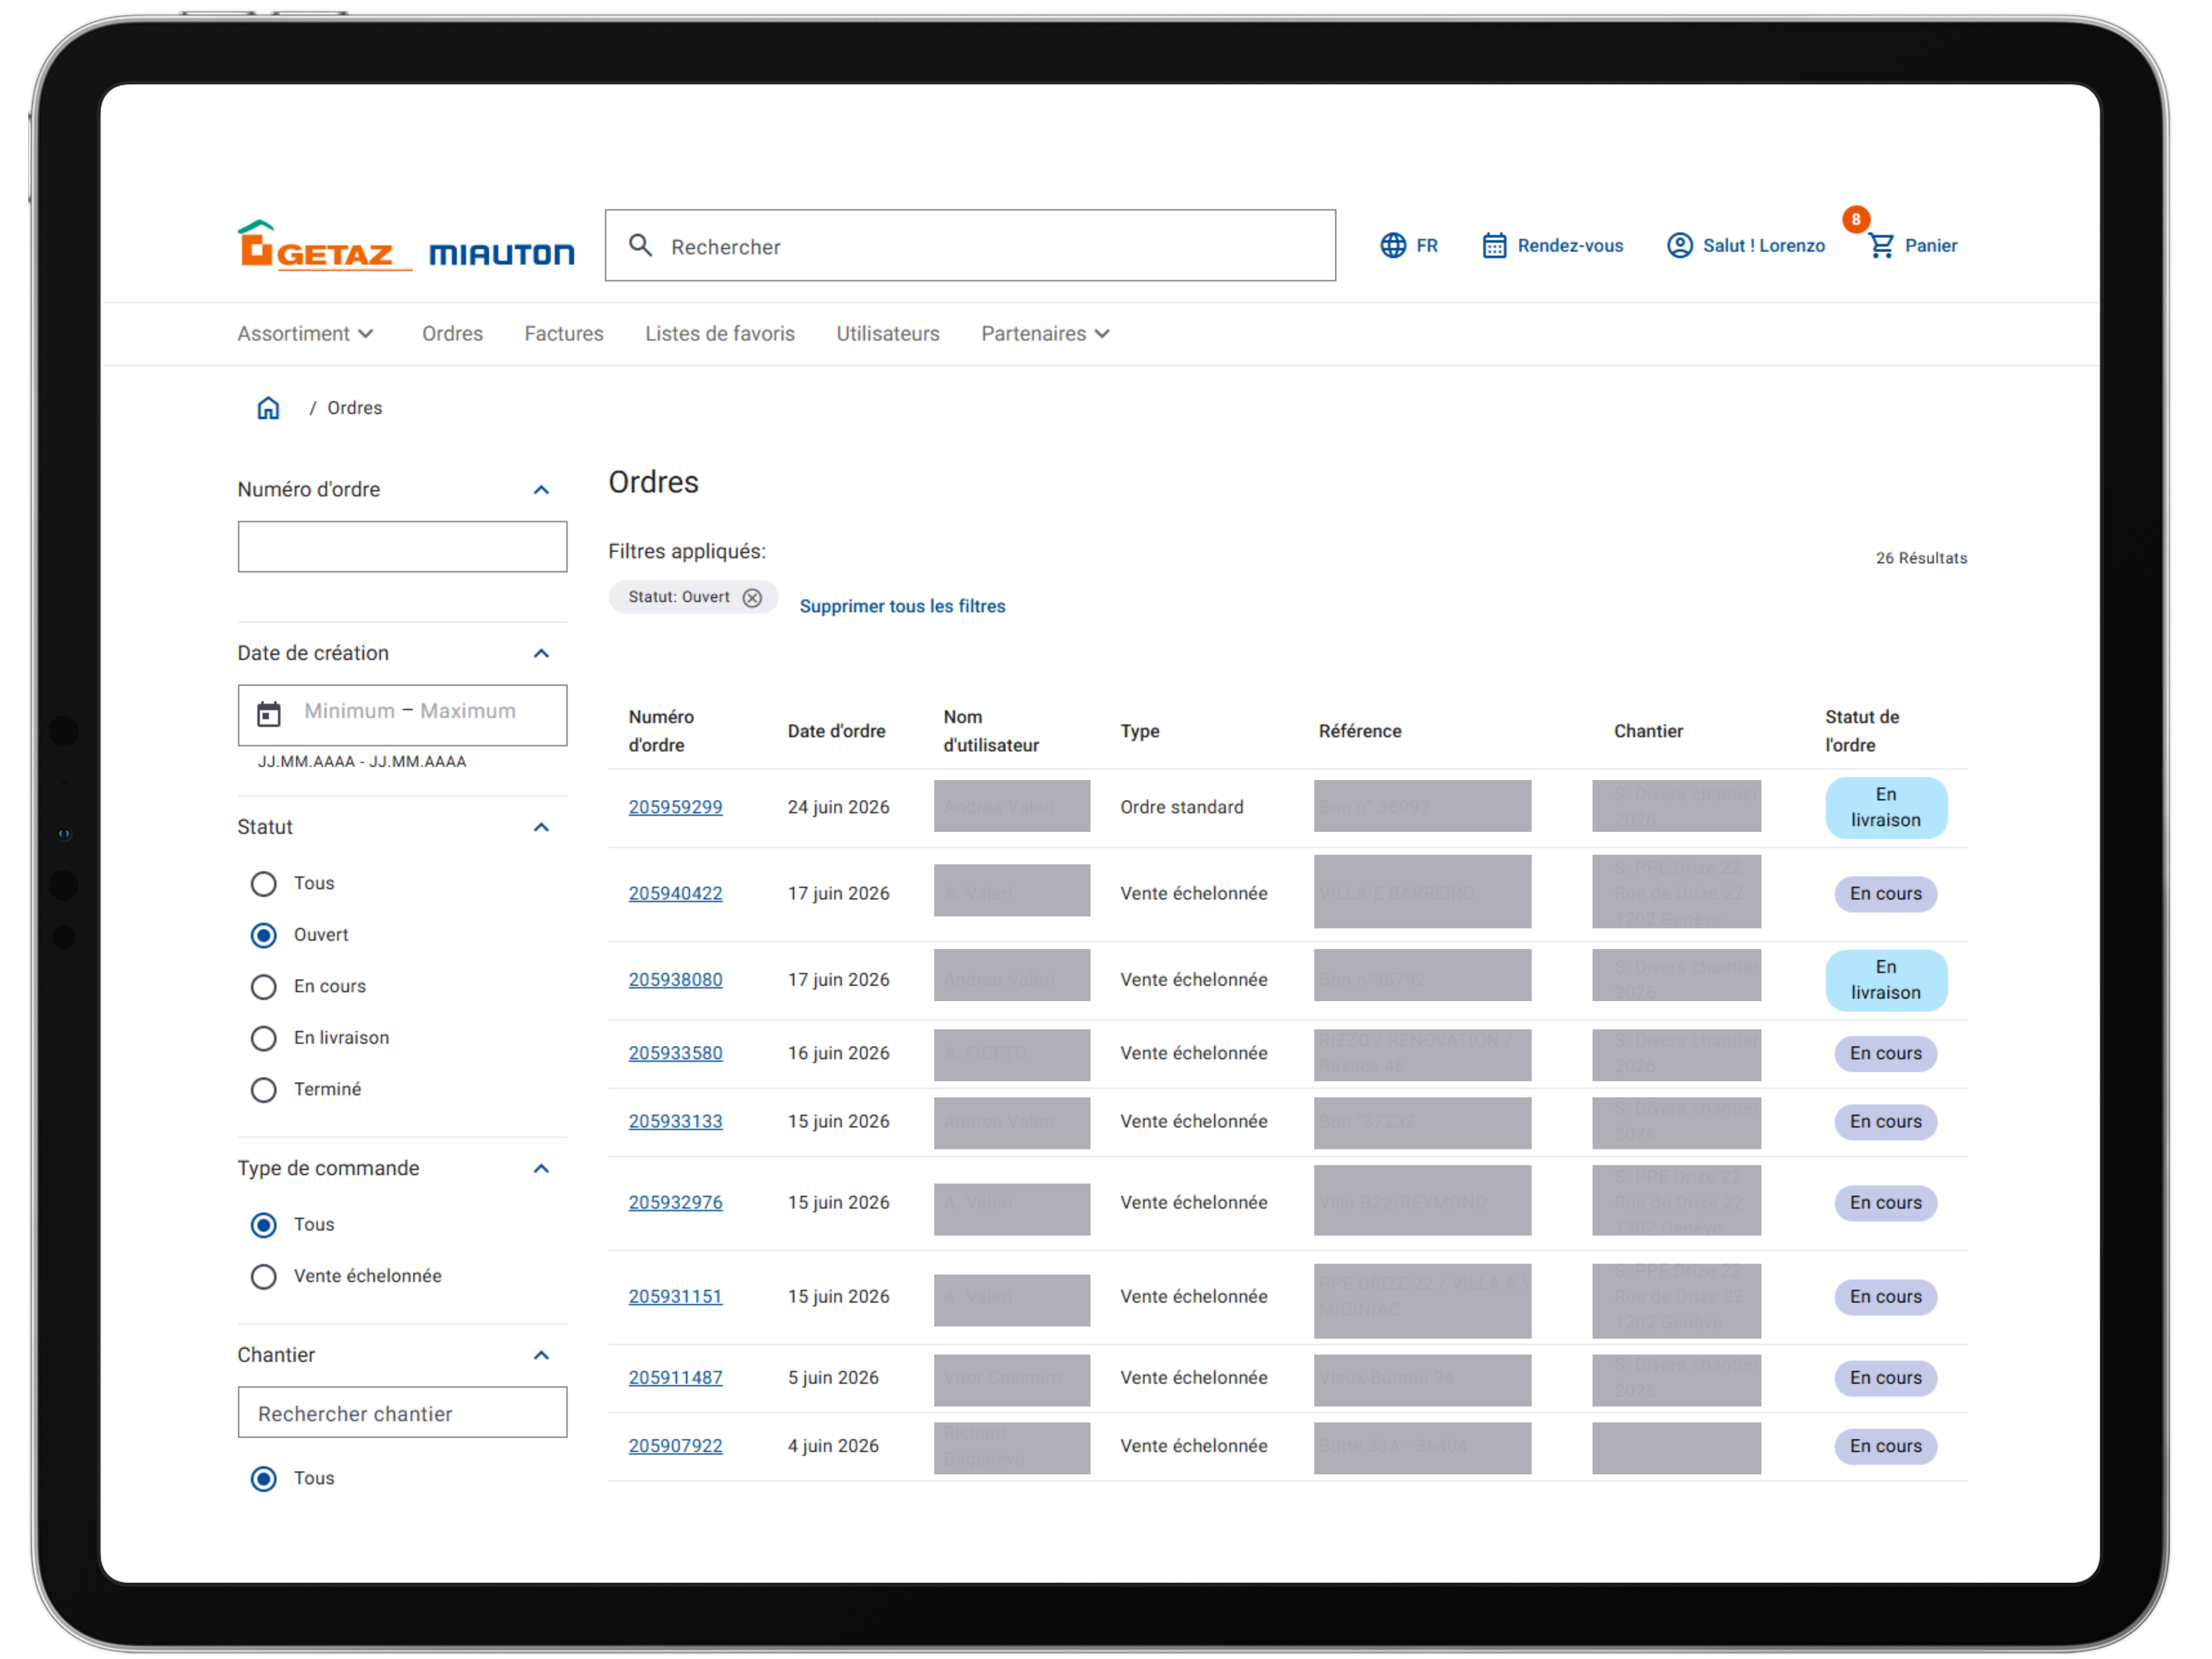Open the Utilisateurs navigation item
Screen dimensions: 2212x1659
[x=888, y=334]
